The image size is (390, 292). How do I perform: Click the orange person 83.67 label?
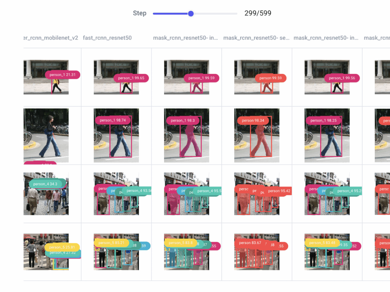(x=250, y=243)
